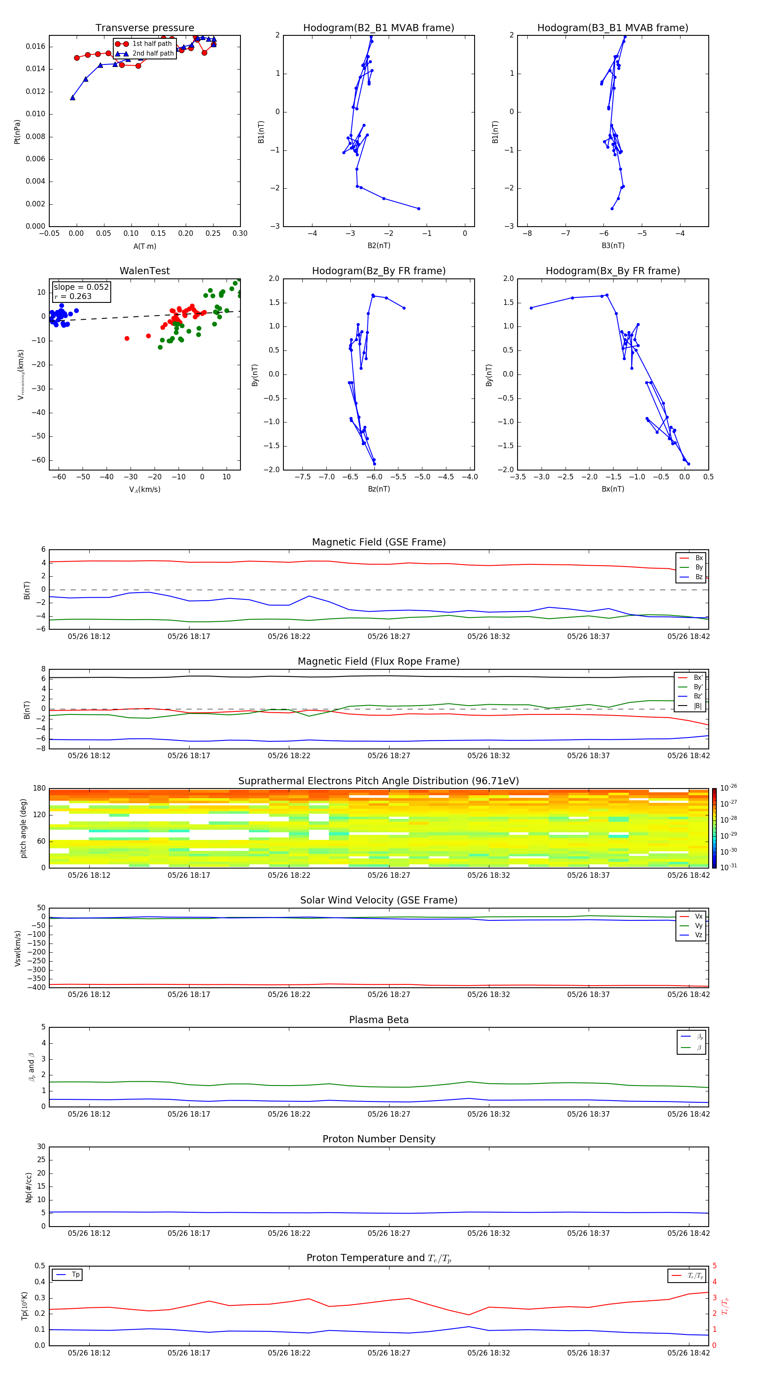Click the 'Solar Wind Velocity (GSE Frame)' title
Screen dimensions: 758x1390
379,901
